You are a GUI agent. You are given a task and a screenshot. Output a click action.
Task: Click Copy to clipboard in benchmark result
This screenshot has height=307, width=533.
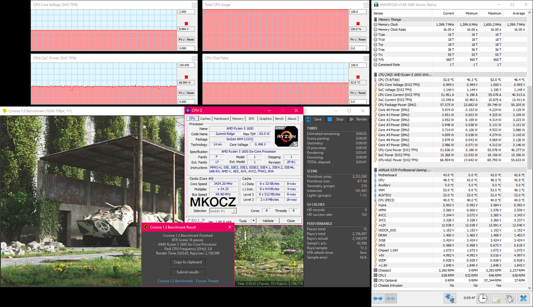pos(188,262)
